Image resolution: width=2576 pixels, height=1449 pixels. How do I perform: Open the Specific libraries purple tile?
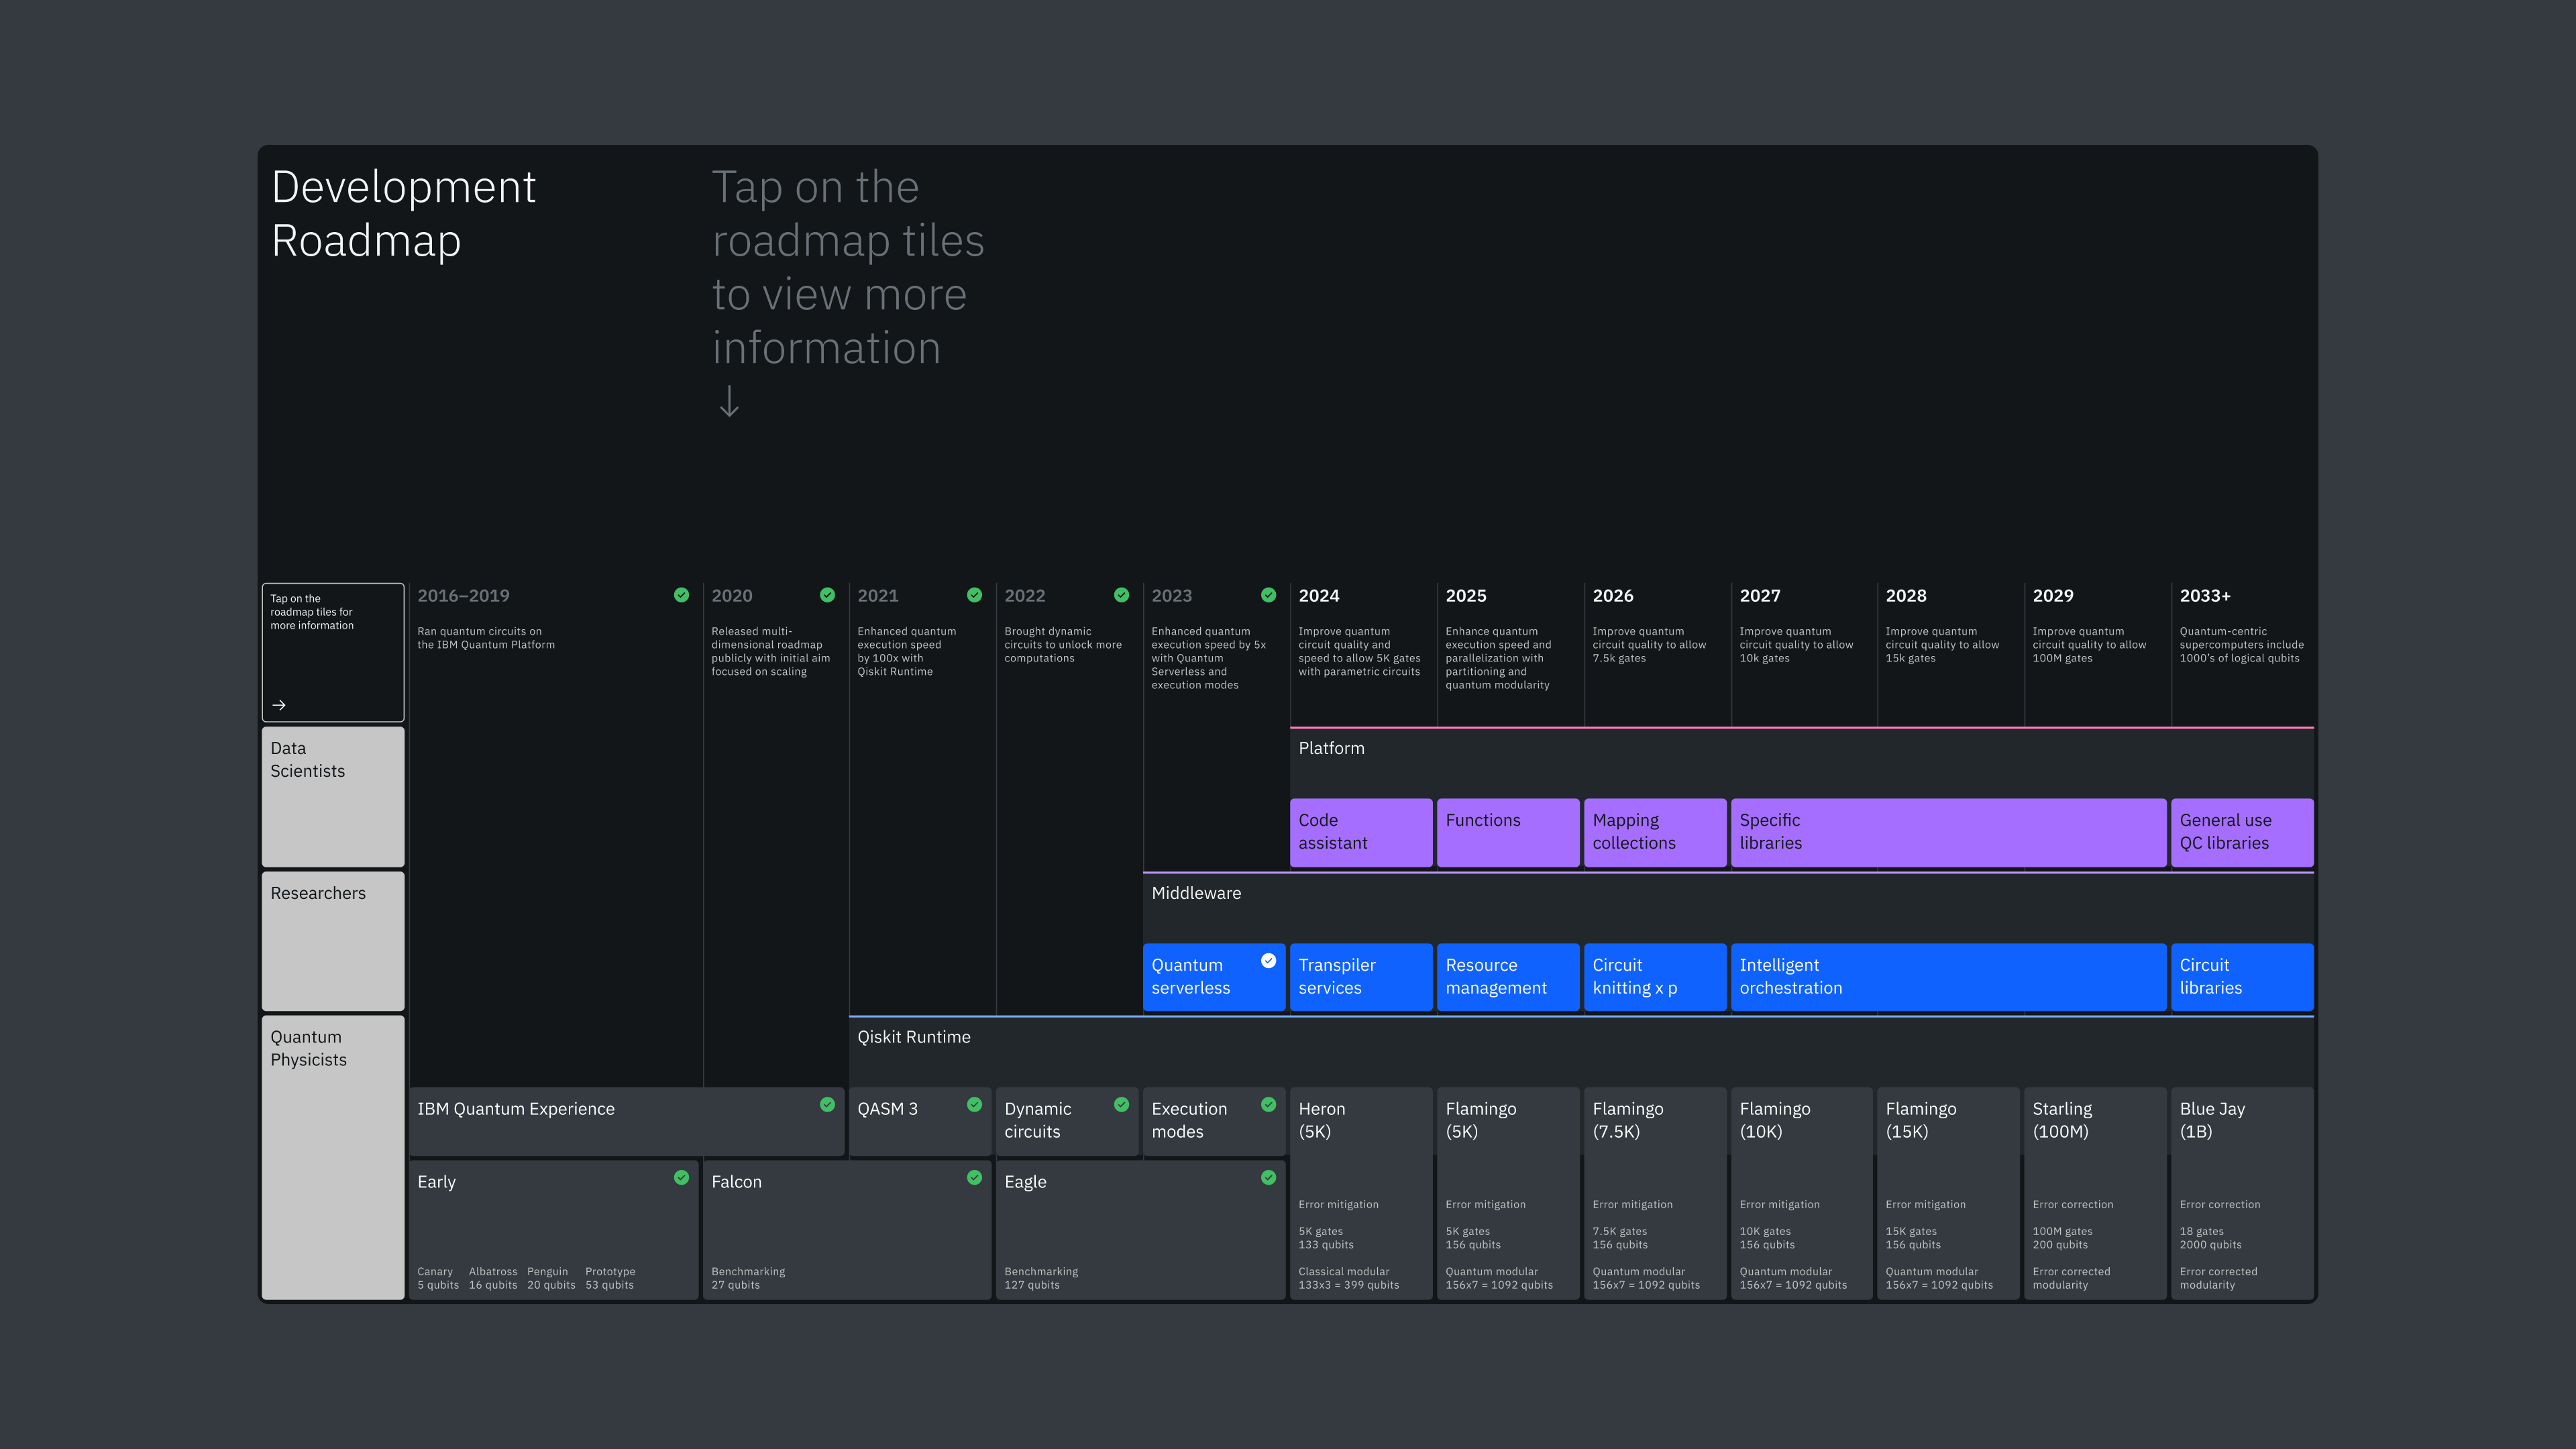pos(1947,832)
